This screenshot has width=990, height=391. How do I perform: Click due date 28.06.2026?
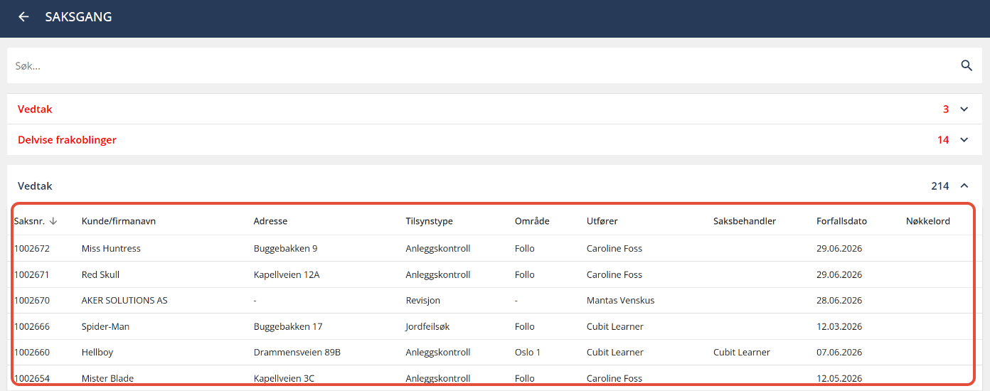point(839,301)
